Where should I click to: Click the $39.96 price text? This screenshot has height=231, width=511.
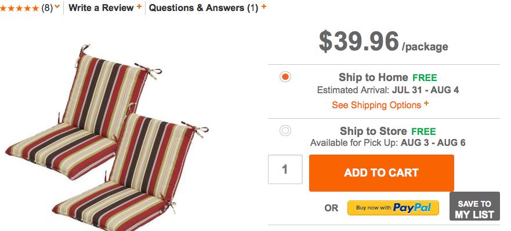coord(358,41)
